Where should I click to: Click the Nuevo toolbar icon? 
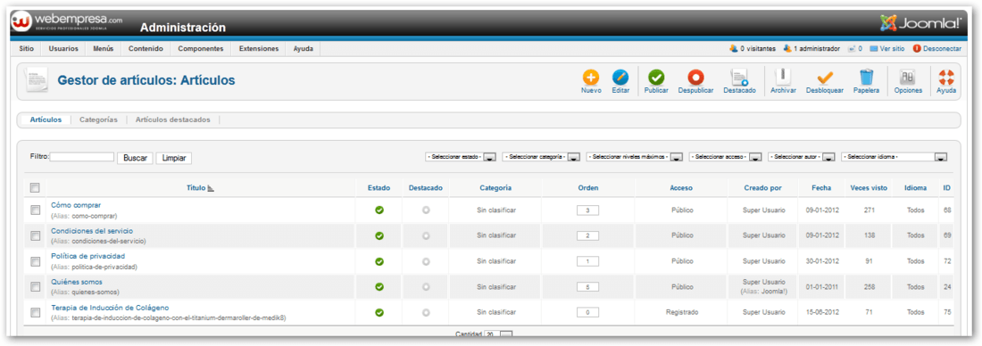[591, 77]
